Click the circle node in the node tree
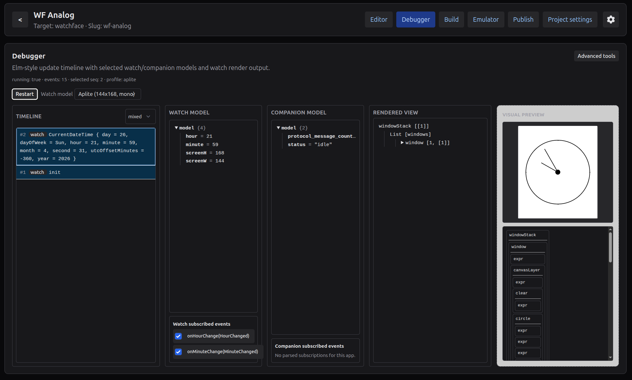This screenshot has height=380, width=632. coord(523,319)
